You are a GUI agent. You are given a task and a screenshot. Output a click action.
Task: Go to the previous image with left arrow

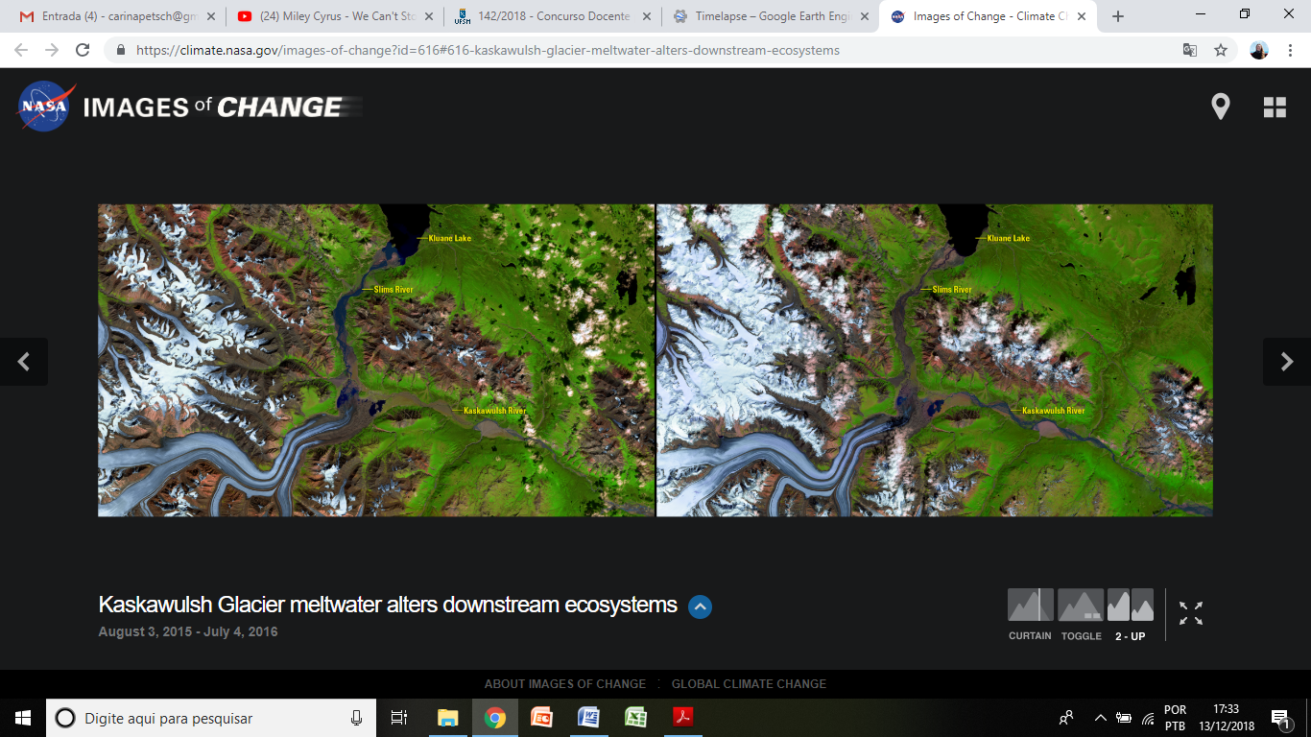point(24,362)
